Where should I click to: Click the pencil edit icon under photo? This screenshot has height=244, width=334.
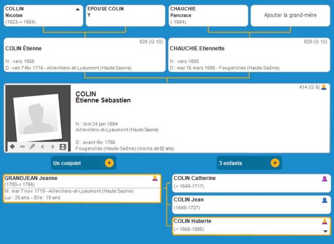32,147
